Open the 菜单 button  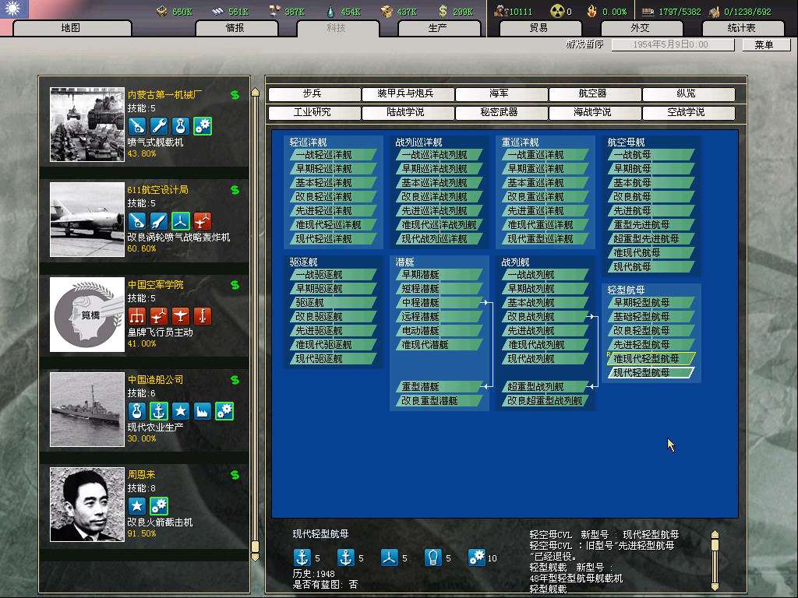[x=763, y=45]
